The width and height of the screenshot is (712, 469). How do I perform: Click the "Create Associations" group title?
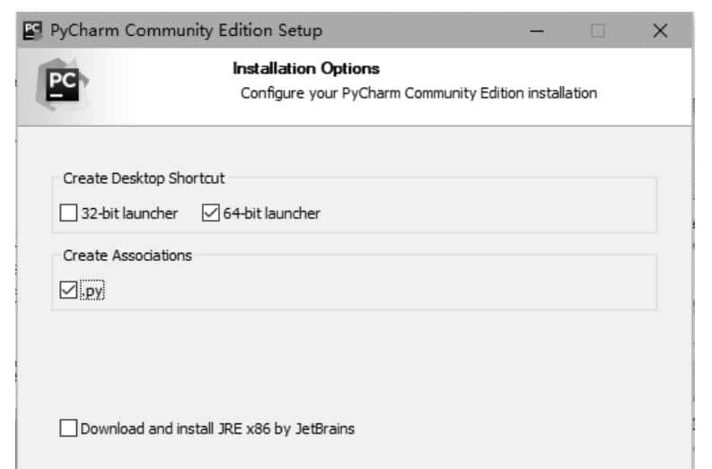pos(127,256)
